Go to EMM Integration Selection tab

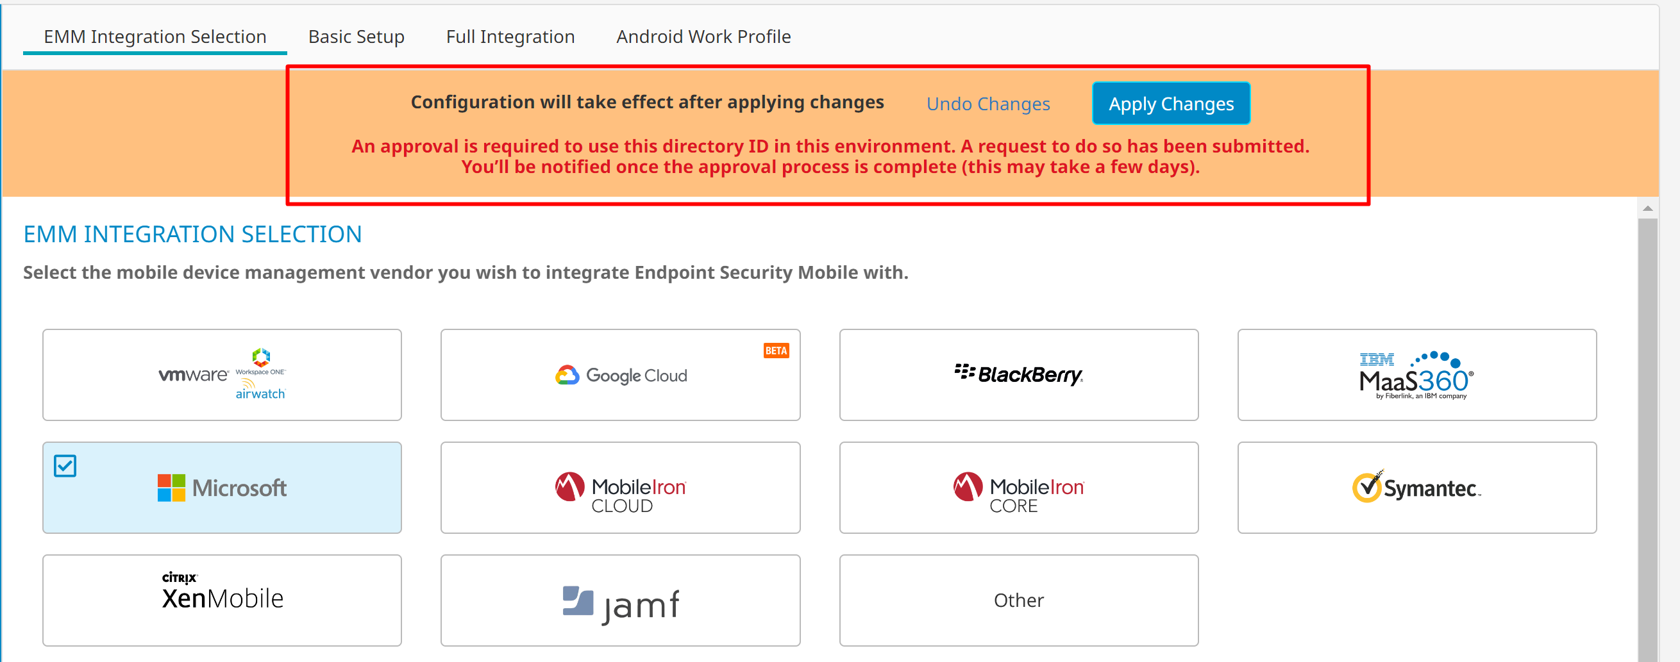point(155,37)
